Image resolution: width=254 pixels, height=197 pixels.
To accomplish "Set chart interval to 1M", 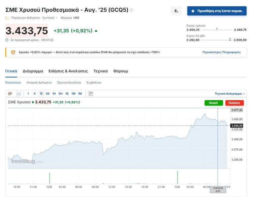I will 80,94.
